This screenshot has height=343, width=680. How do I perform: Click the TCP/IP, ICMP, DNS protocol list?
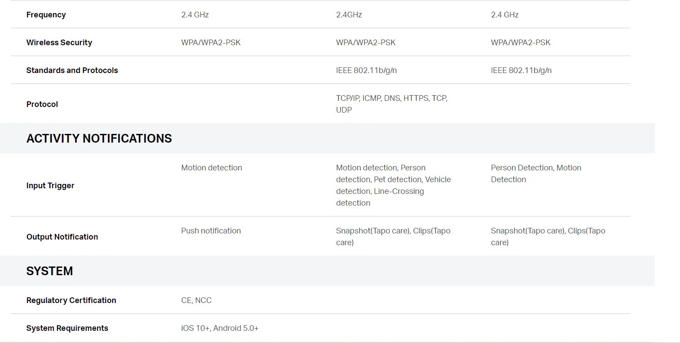[x=392, y=104]
